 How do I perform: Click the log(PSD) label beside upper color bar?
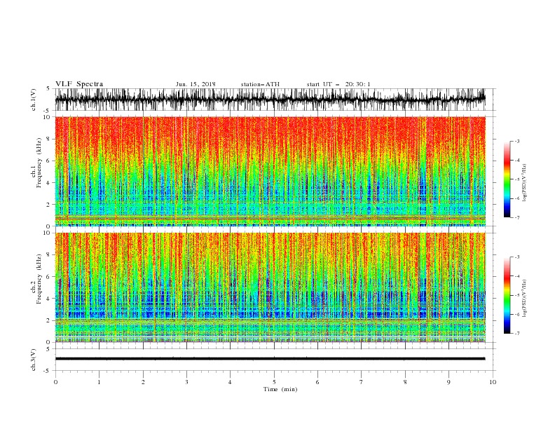[x=525, y=183]
